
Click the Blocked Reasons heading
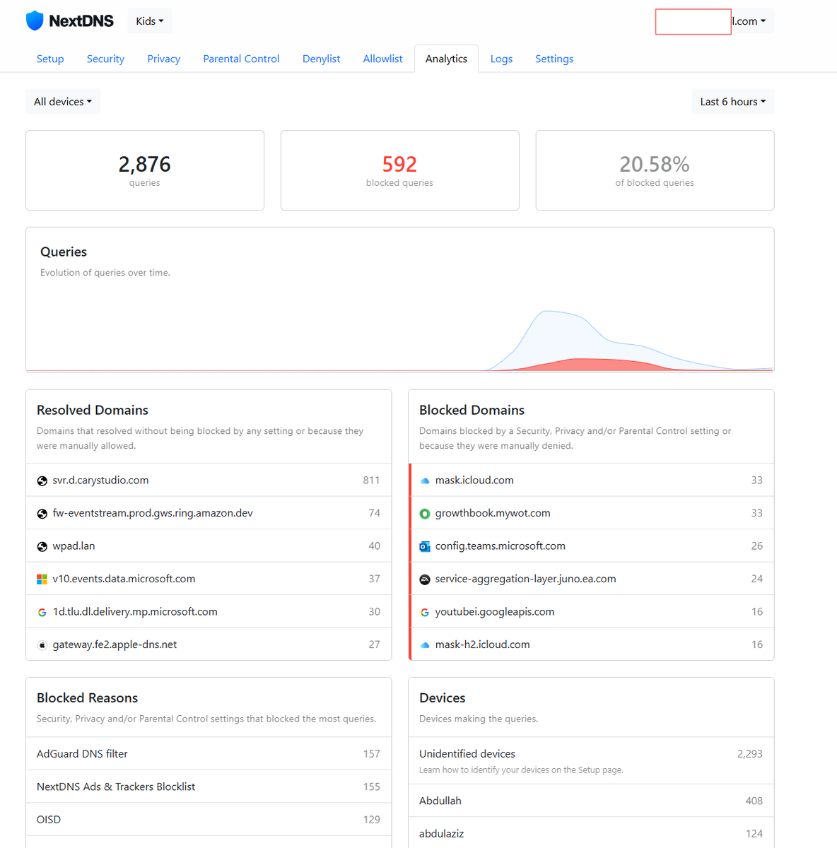87,697
